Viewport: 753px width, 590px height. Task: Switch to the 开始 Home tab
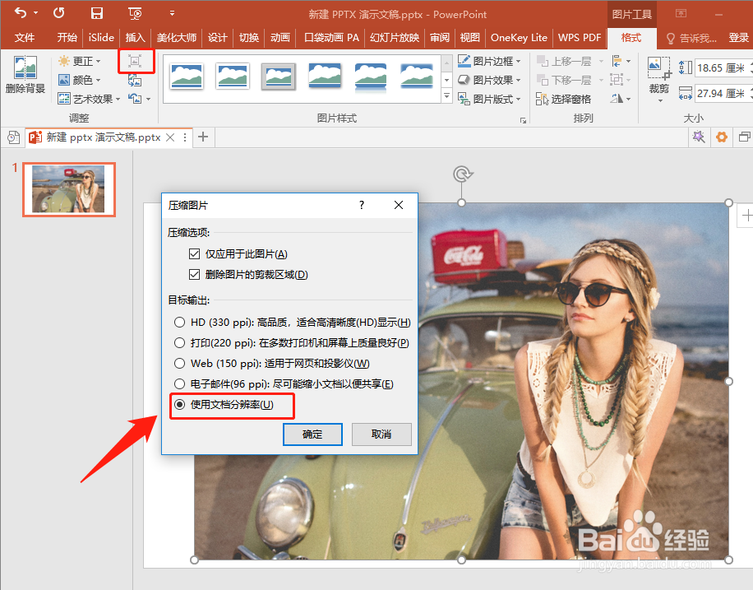pyautogui.click(x=67, y=38)
